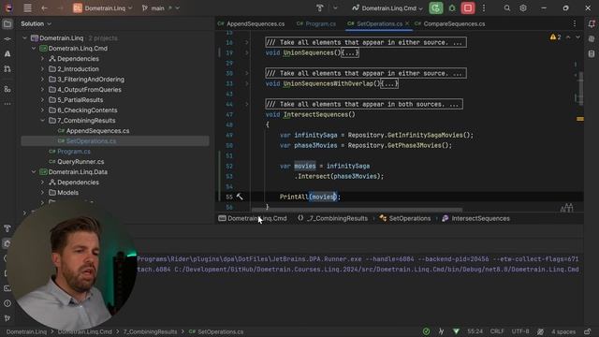The image size is (599, 337).
Task: Switch to AppendSequences.cs tab
Action: click(252, 23)
